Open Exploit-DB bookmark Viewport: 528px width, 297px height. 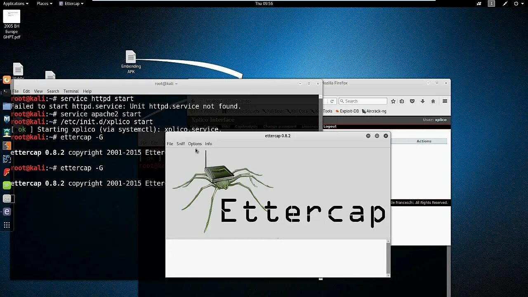click(347, 111)
